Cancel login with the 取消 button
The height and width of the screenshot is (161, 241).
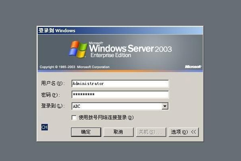pos(118,132)
